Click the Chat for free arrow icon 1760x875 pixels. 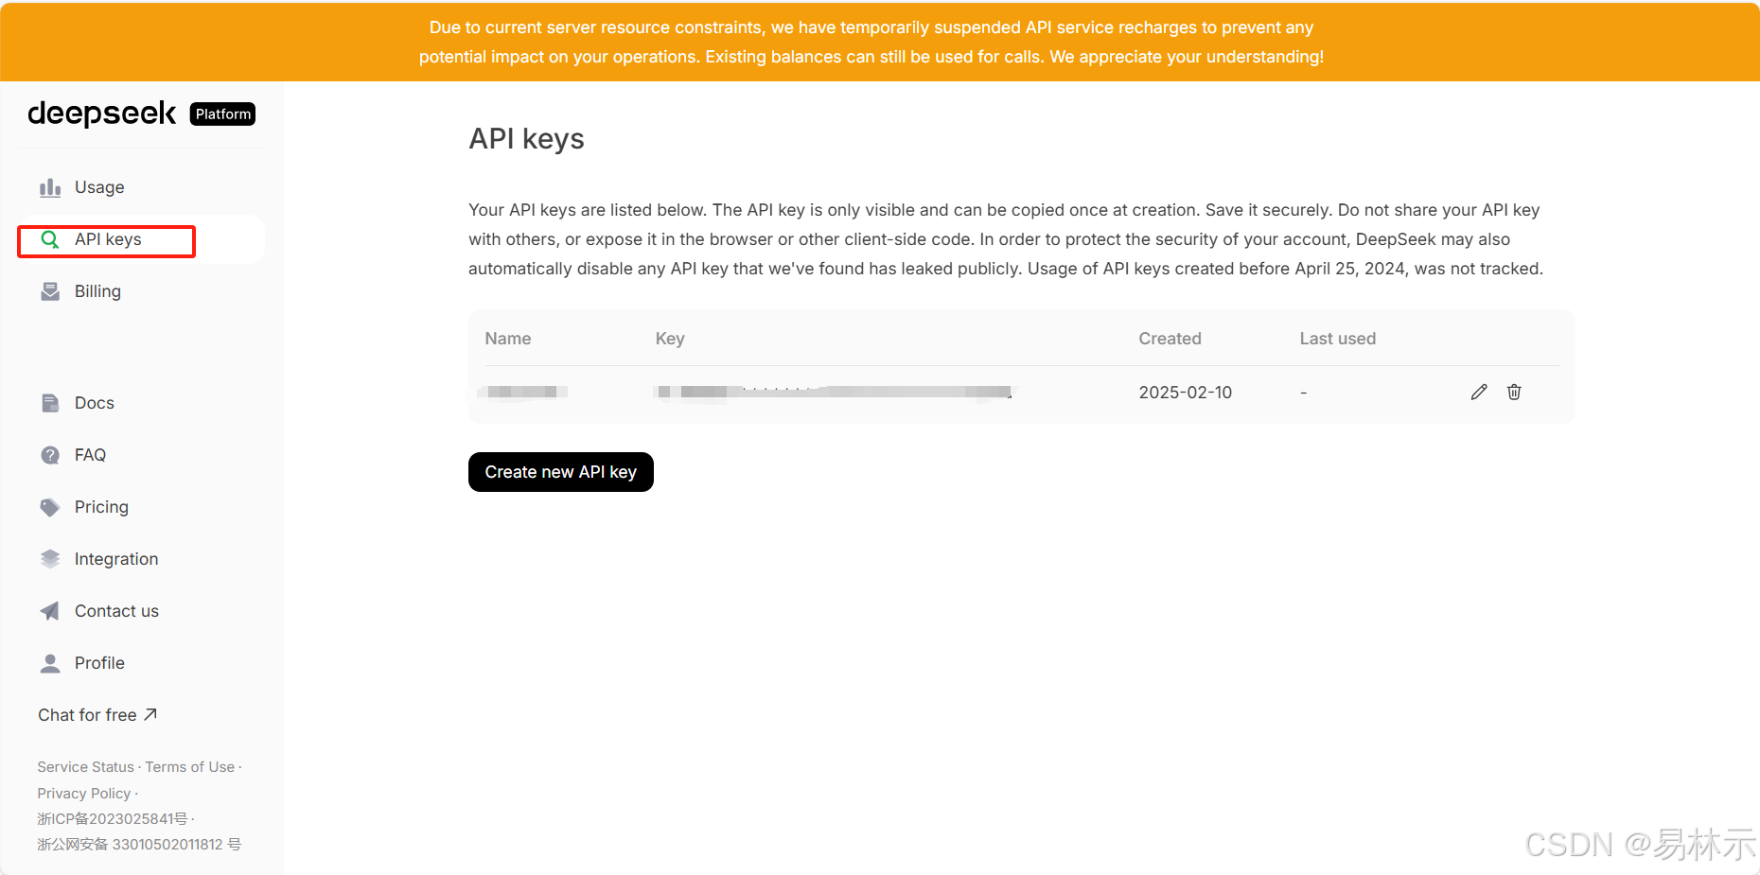click(150, 714)
